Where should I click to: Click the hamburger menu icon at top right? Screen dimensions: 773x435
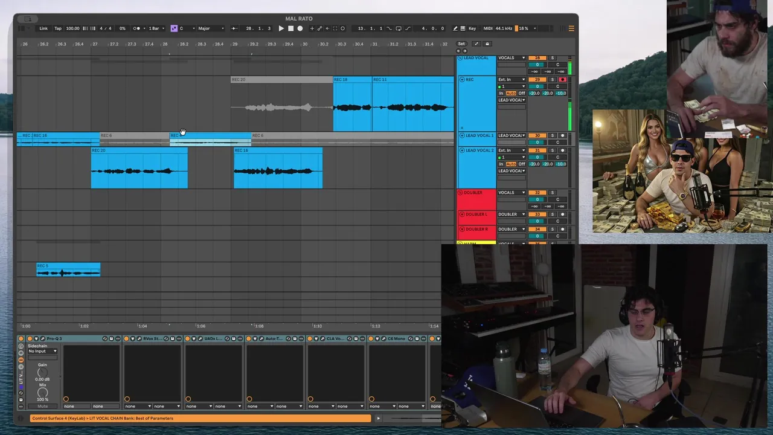pyautogui.click(x=571, y=28)
